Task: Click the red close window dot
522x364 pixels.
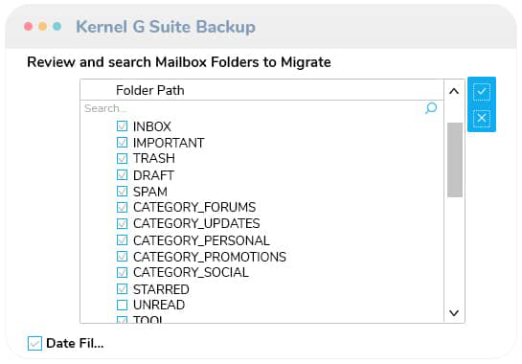Action: click(x=29, y=26)
